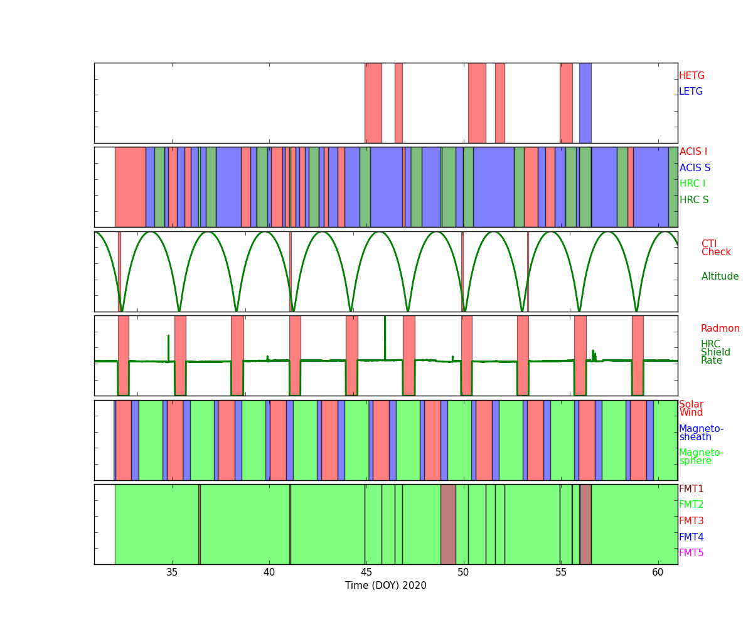
Task: Click the Magnetosheath legend label
Action: pos(701,433)
